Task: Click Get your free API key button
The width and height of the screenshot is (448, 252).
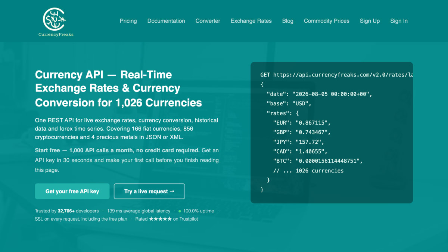Action: [x=72, y=191]
